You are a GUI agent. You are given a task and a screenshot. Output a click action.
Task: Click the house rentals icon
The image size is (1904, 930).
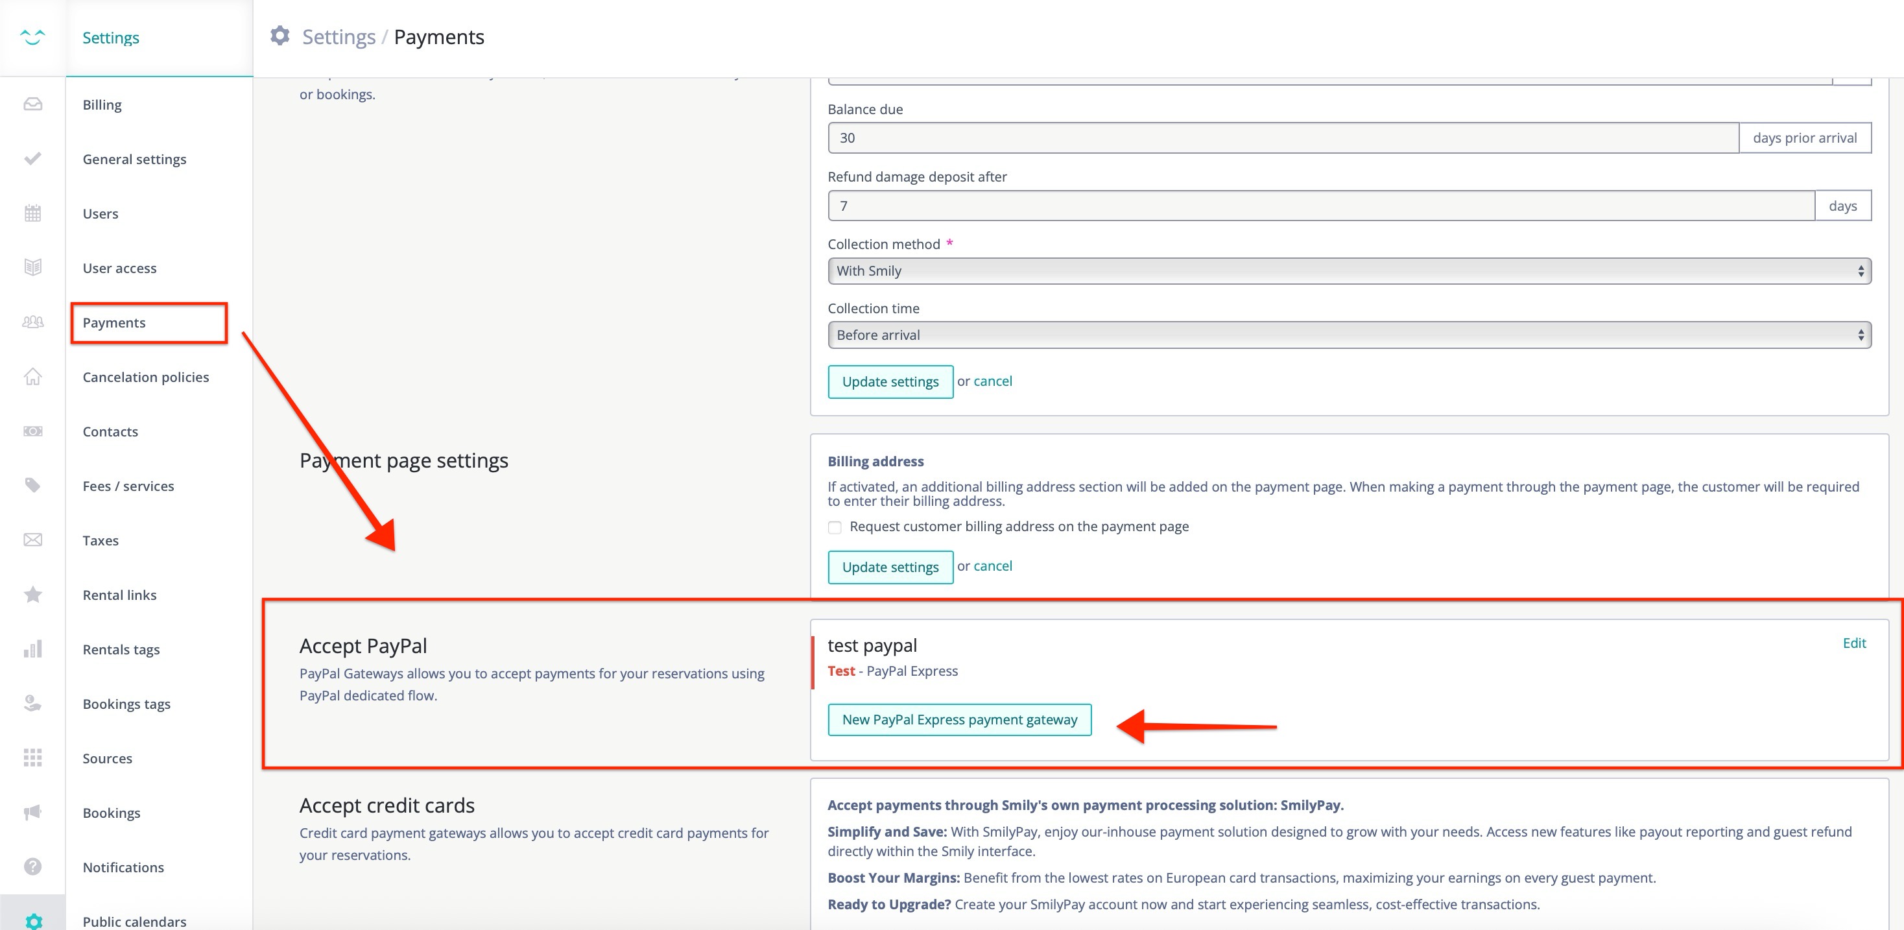[32, 376]
